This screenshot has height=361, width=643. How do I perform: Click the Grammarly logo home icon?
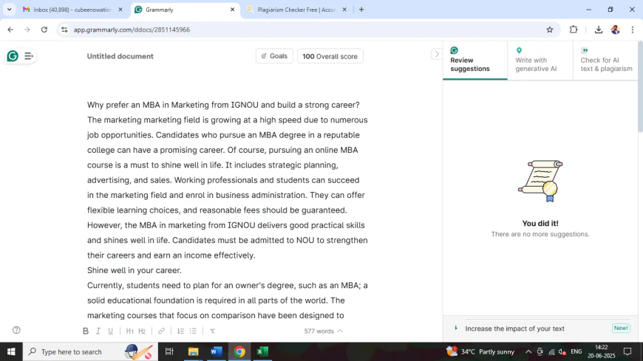coord(13,55)
